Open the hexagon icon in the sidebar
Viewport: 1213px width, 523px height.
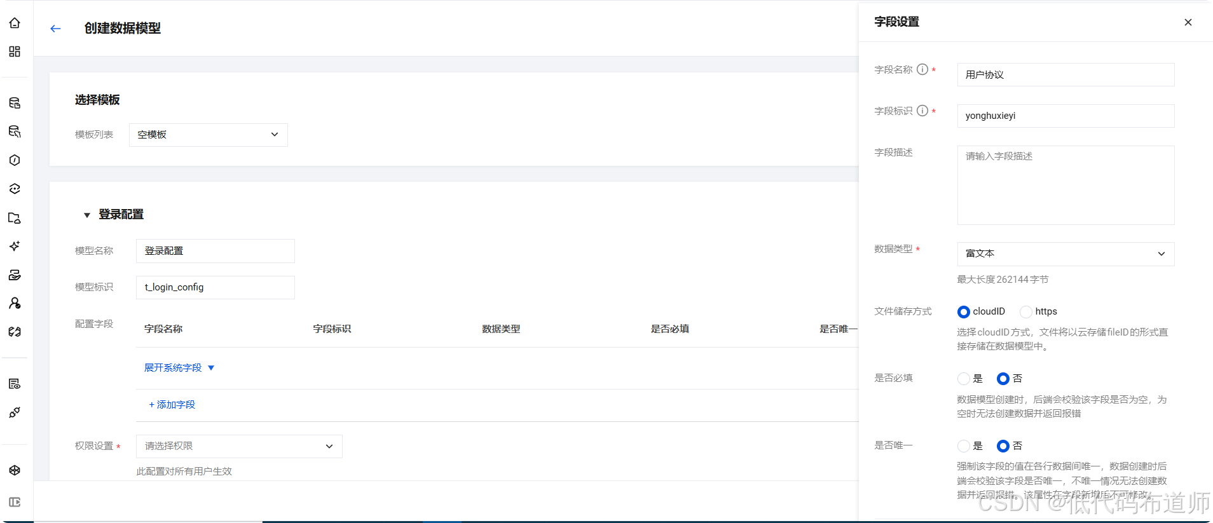tap(15, 160)
